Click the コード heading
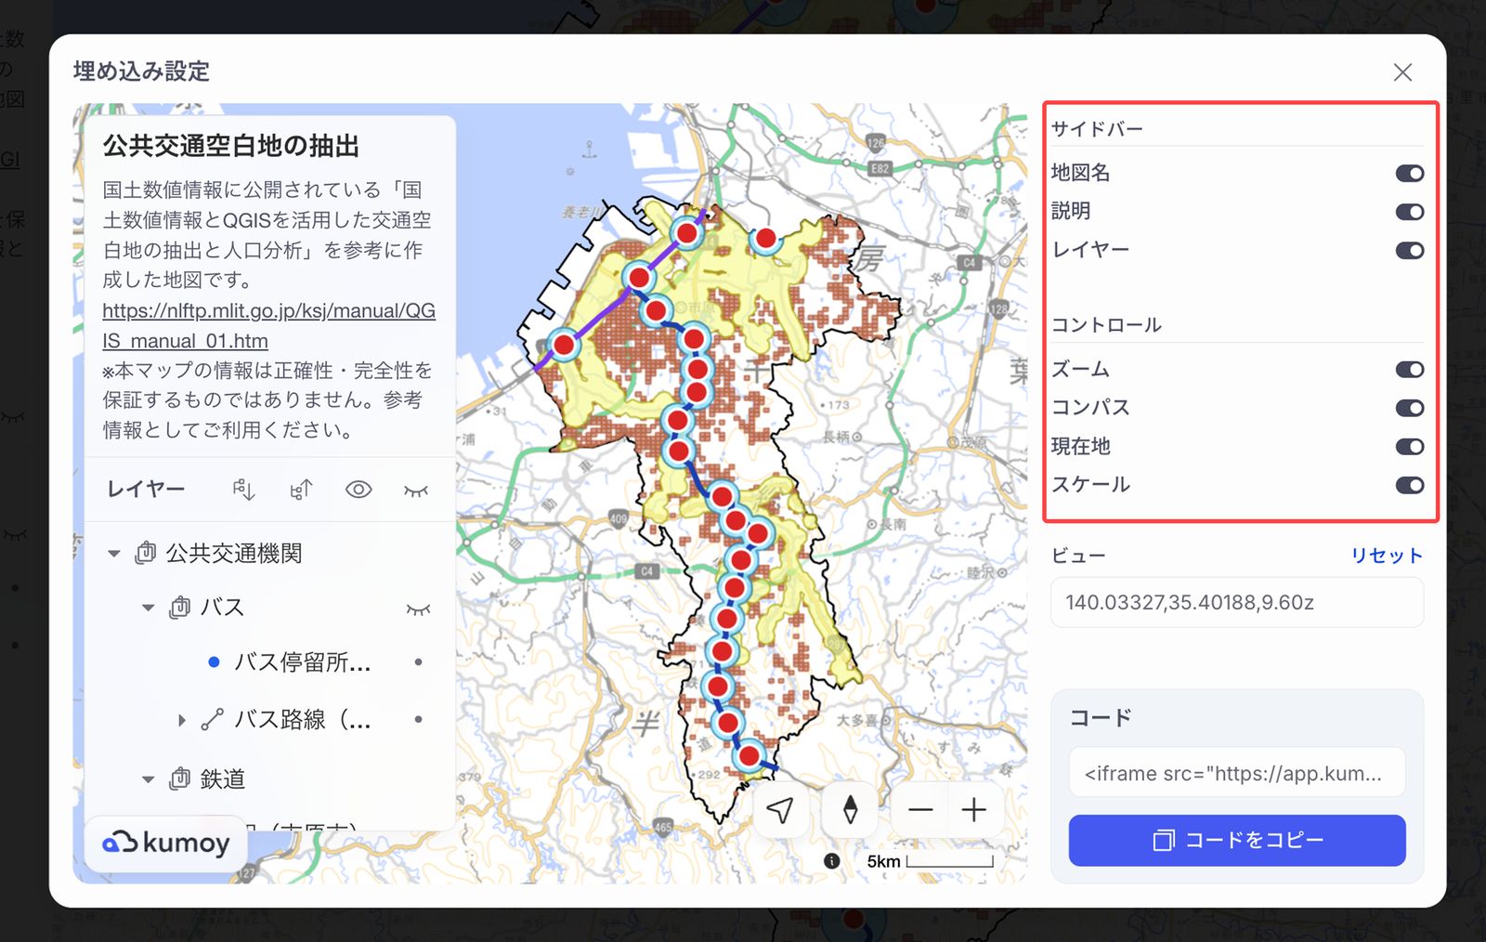1486x942 pixels. coord(1101,717)
